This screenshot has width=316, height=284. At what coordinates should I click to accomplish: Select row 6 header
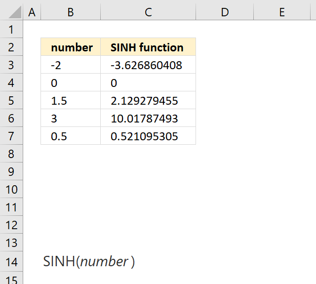coord(11,118)
